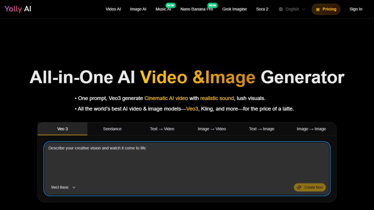This screenshot has height=210, width=374.
Task: Focus the creative vision prompt field
Action: point(187,163)
